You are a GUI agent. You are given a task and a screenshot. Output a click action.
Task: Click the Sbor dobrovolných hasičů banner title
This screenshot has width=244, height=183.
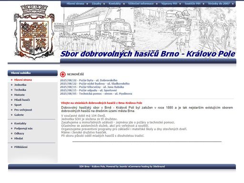[148, 54]
